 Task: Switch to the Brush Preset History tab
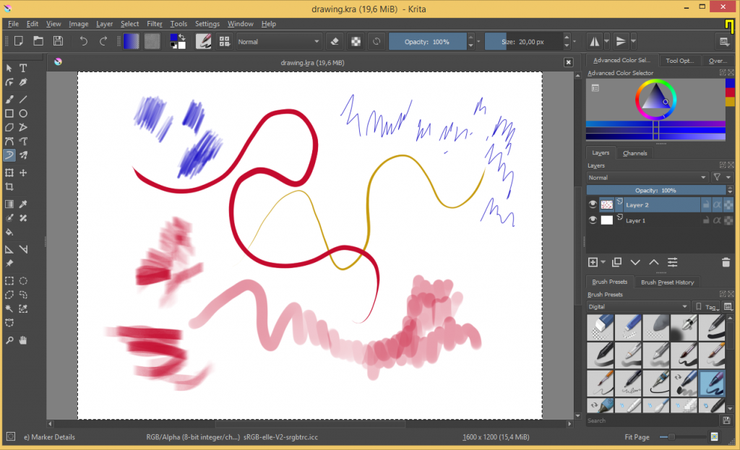[x=668, y=282]
